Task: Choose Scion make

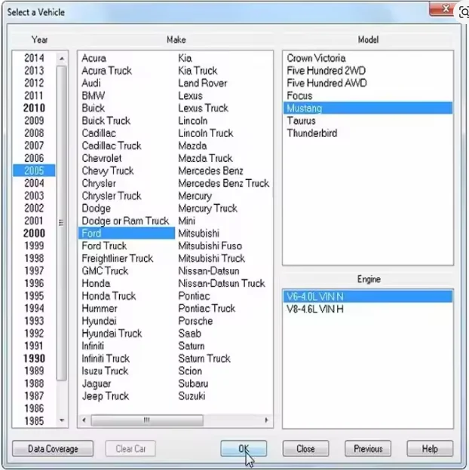Action: 190,371
